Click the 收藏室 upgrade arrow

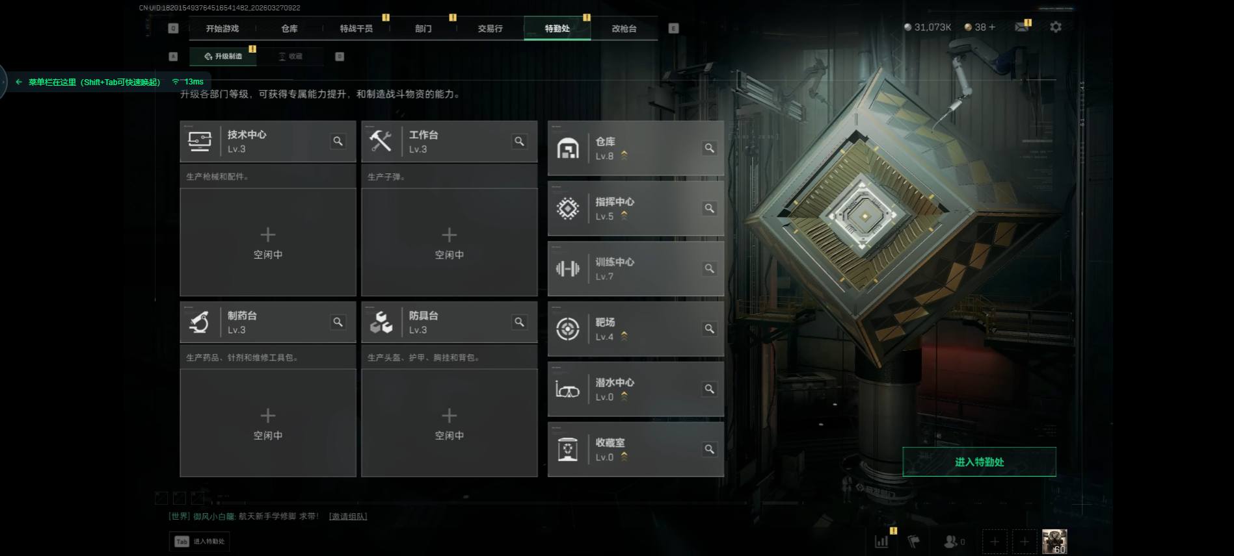(x=624, y=457)
